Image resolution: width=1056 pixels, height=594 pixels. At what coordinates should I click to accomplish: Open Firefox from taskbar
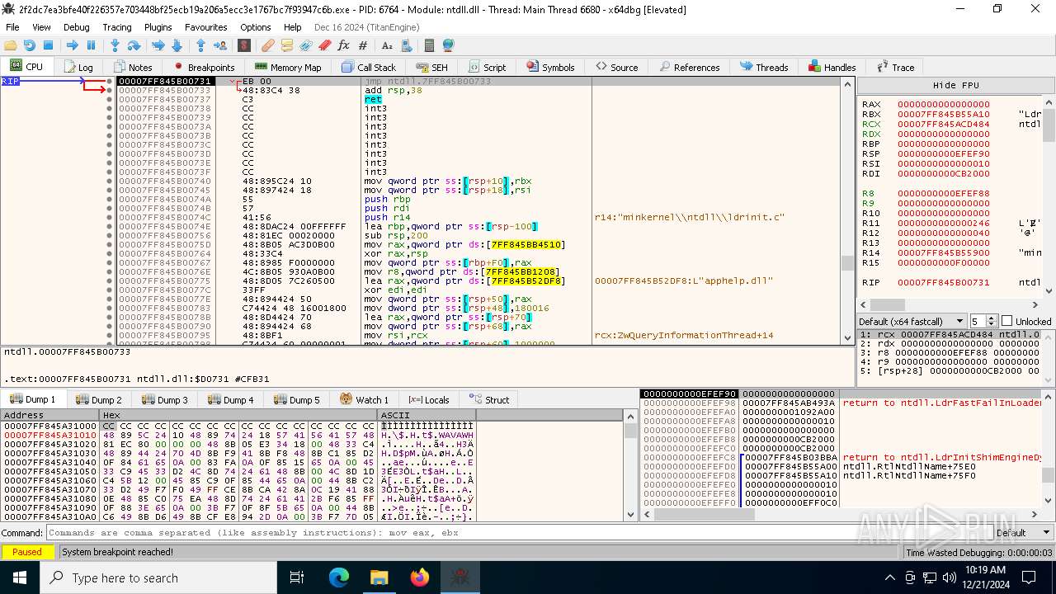click(420, 577)
